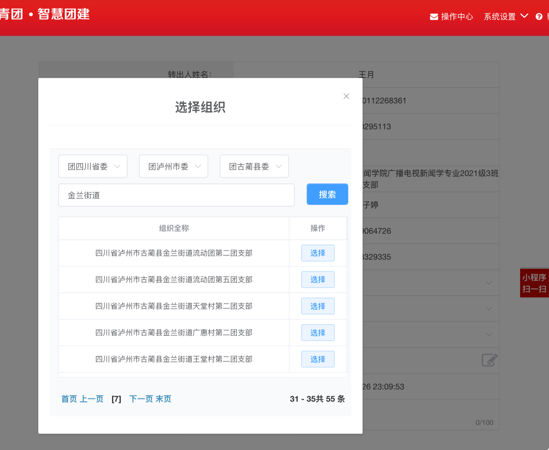
Task: Select 金兰街道流动团第五团支部 organization
Action: coord(318,279)
